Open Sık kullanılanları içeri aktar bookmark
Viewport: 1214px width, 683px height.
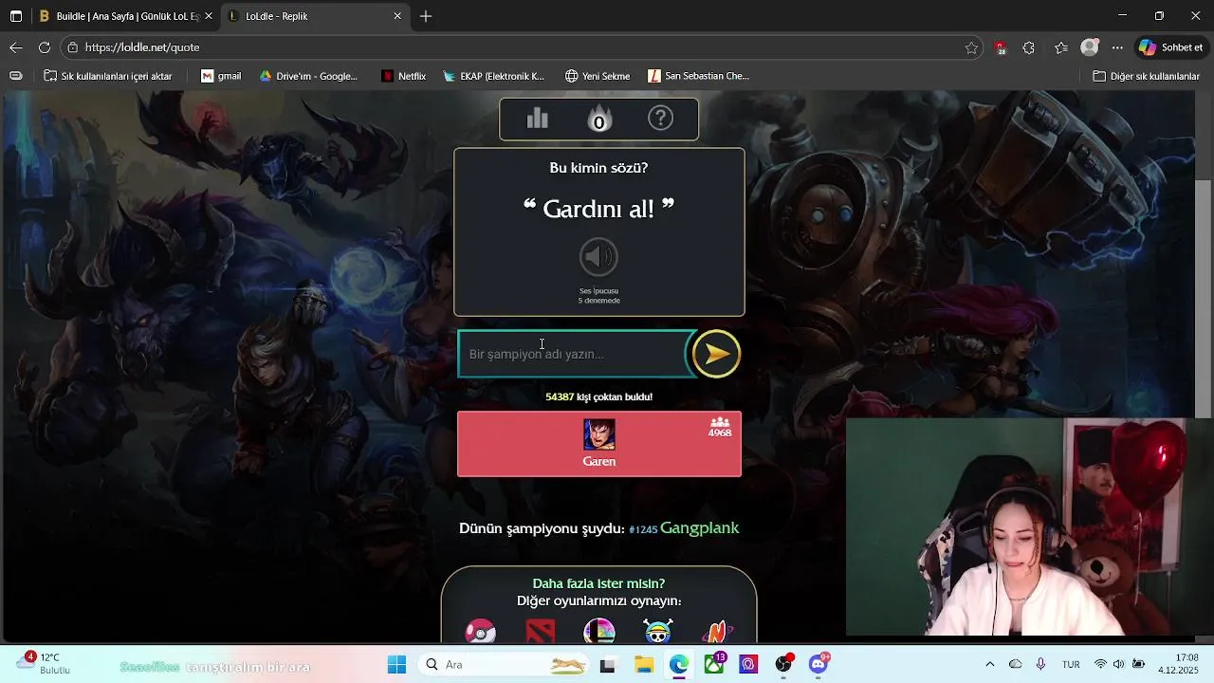tap(108, 76)
